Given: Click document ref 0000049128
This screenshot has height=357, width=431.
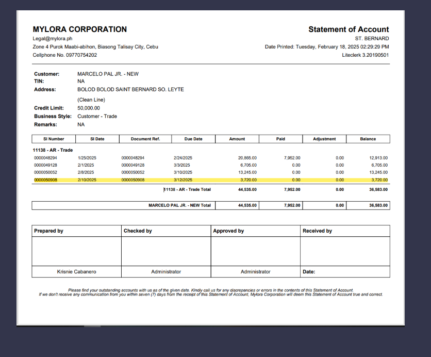Looking at the screenshot, I should (133, 165).
